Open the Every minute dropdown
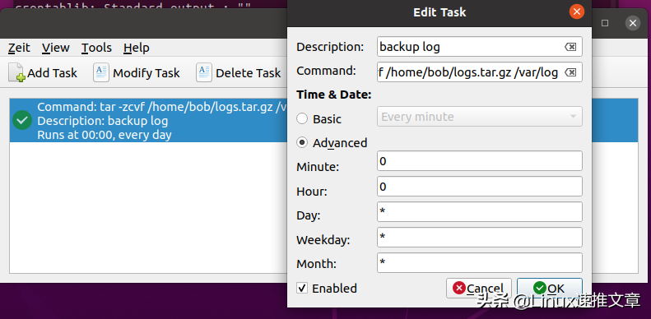Screen dimensions: 651x319 click(x=480, y=117)
